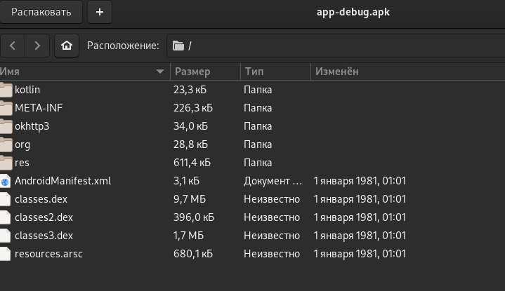The image size is (505, 291).
Task: Click the Распаковать (extract) button
Action: [x=41, y=12]
